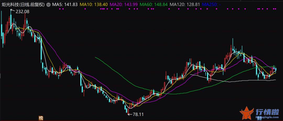Click the 78.11 low price label

point(138,114)
